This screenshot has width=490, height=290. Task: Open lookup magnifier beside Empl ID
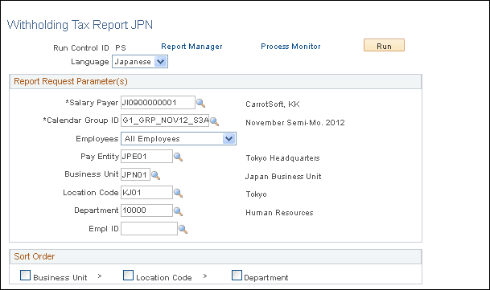183,230
